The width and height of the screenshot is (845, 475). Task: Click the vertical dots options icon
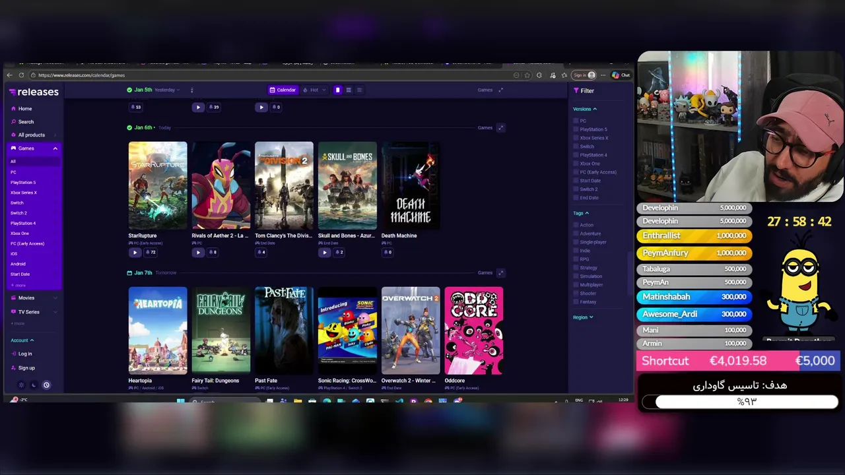click(192, 90)
